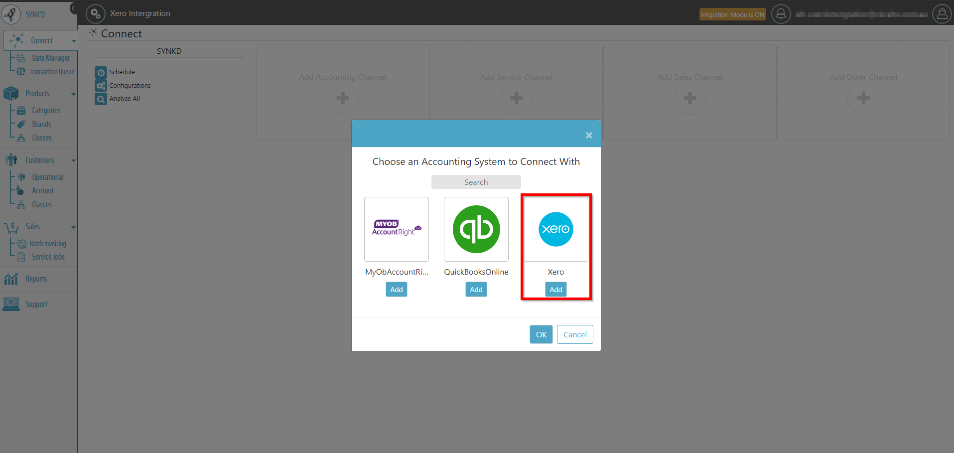Add the Xero connection

tap(556, 290)
